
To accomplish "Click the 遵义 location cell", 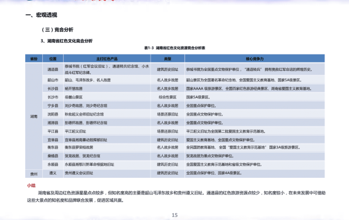I will pos(53,173).
